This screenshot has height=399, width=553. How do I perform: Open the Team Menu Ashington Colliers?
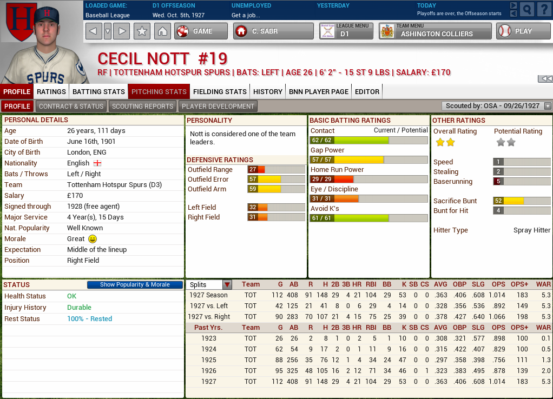coord(435,31)
